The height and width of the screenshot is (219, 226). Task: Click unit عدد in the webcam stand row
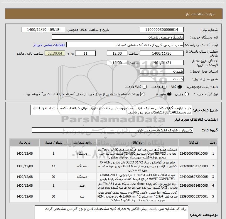[82, 186]
